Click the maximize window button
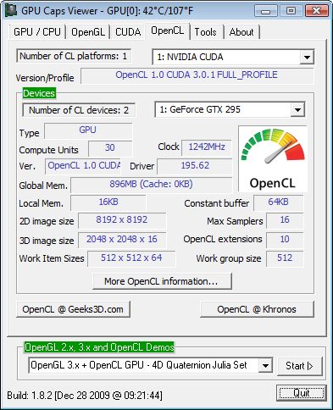 291,11
